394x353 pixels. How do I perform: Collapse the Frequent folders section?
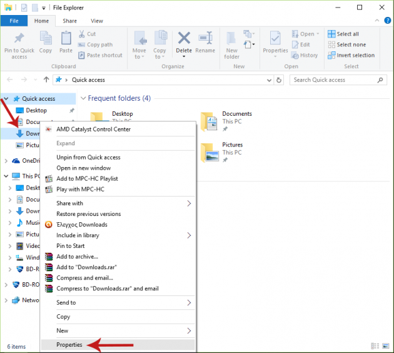tap(81, 98)
